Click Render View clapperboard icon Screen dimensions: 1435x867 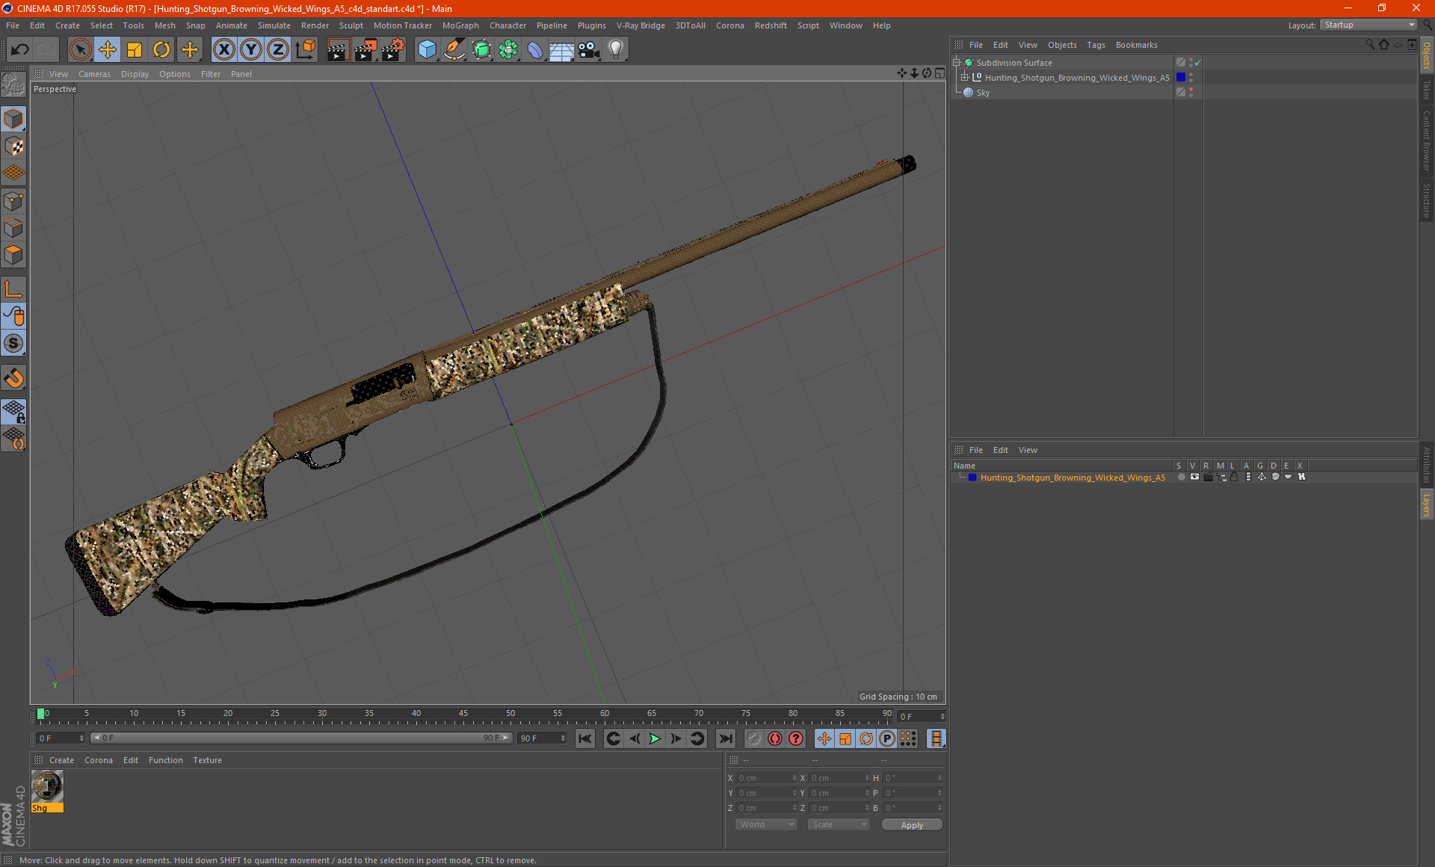338,50
